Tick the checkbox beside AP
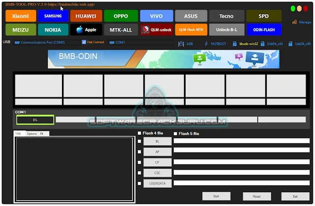This screenshot has height=206, width=315. [139, 152]
